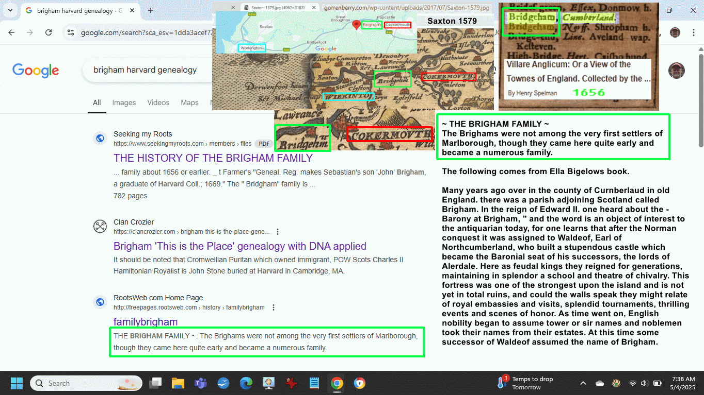Click the Clan Crozier site favicon
The width and height of the screenshot is (704, 395).
[100, 227]
